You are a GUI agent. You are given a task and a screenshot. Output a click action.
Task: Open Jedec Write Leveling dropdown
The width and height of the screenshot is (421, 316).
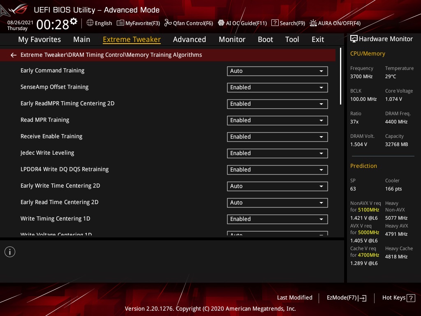coord(278,153)
